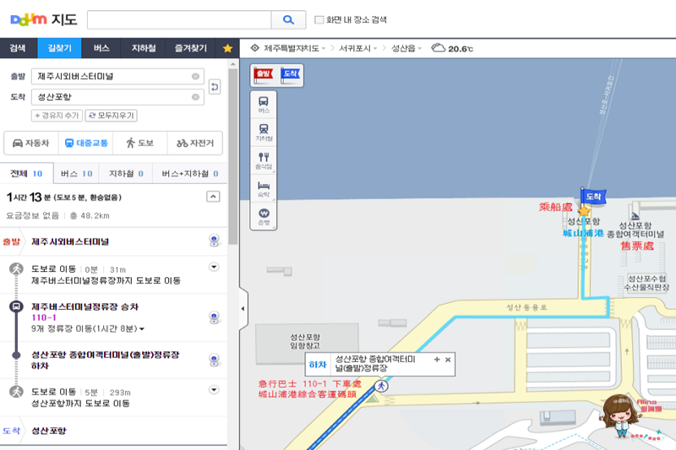Click the walking pedestrian marker on map

coord(381,386)
